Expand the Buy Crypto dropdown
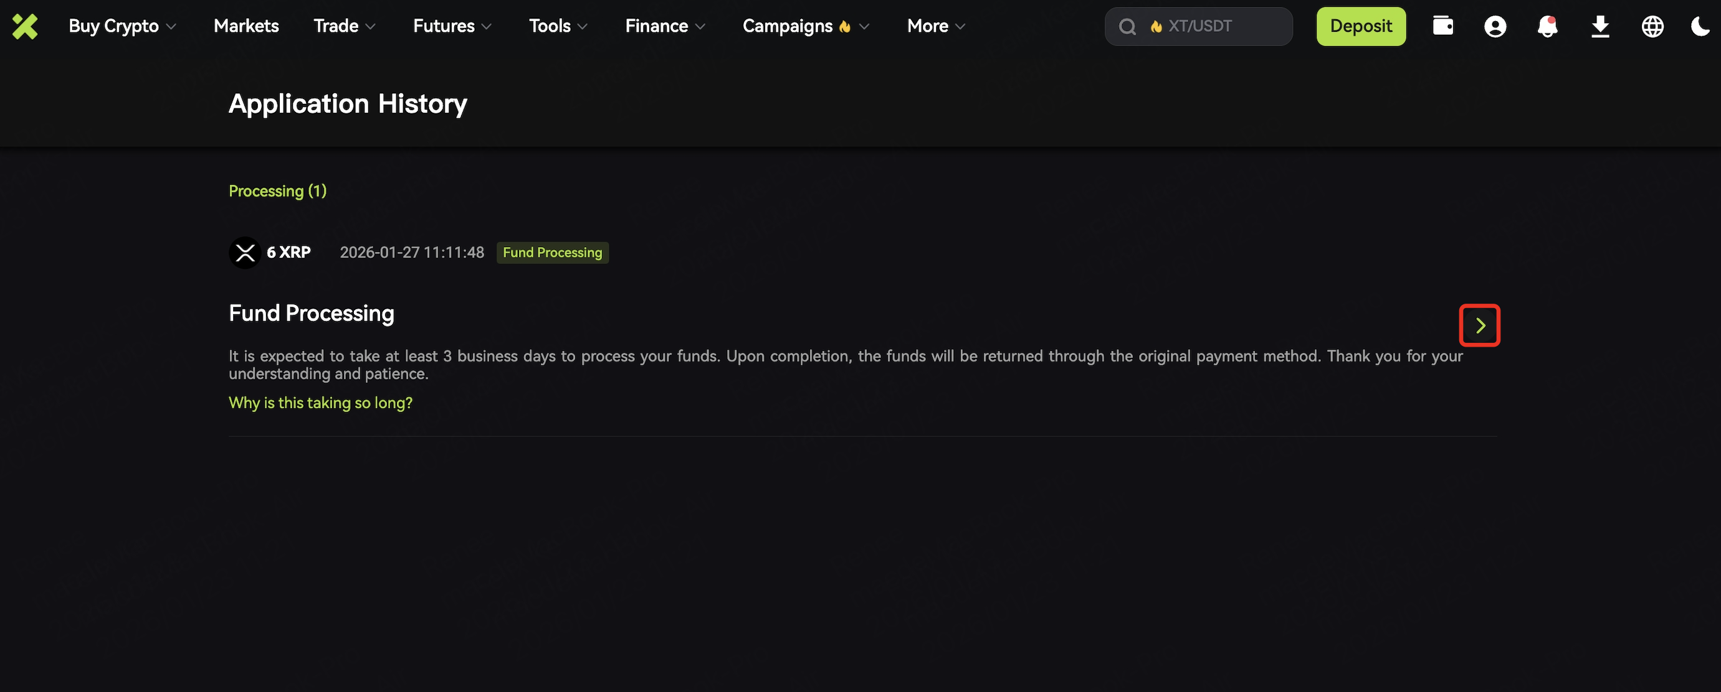 pos(122,26)
